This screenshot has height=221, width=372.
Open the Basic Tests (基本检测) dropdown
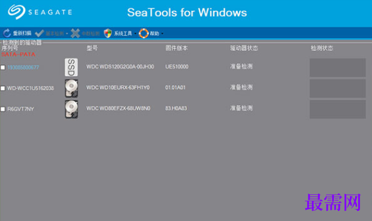(x=52, y=33)
